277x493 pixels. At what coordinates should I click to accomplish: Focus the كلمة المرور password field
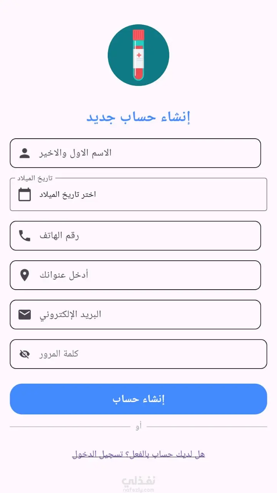(138, 354)
